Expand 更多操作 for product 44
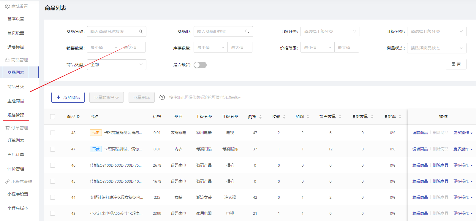The image size is (476, 221). pyautogui.click(x=463, y=197)
